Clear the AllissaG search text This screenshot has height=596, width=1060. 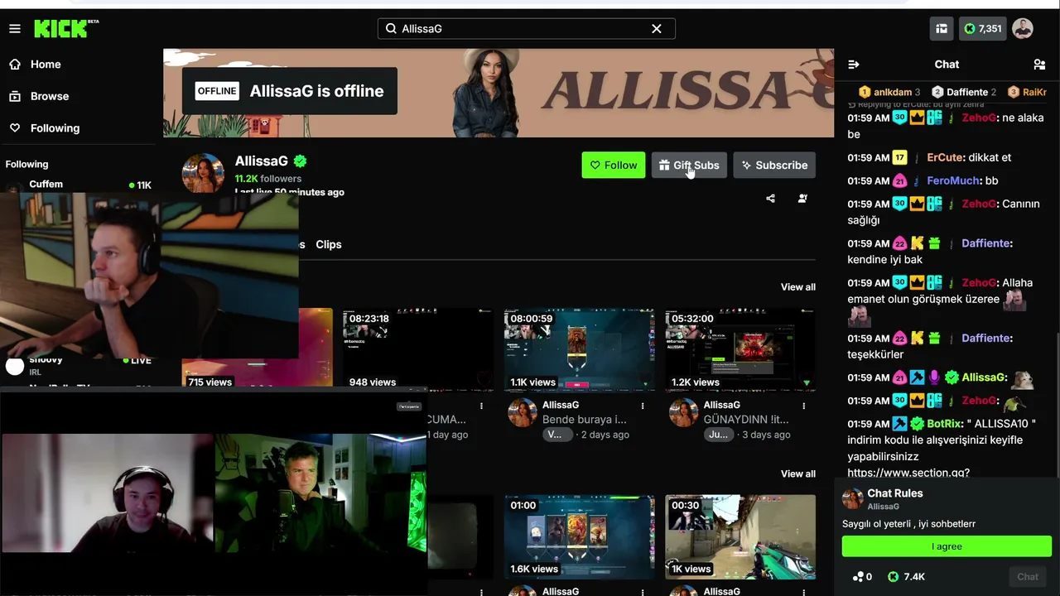[657, 29]
